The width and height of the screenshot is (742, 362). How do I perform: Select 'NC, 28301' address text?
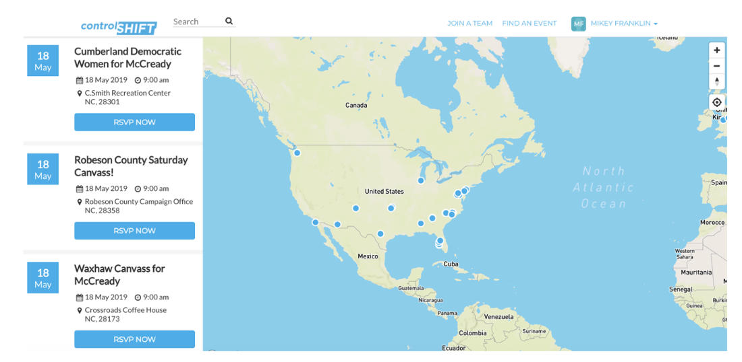click(103, 102)
